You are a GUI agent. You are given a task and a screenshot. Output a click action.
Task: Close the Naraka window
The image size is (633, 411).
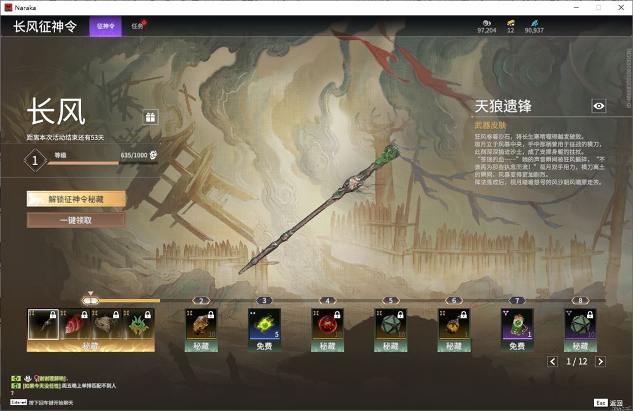pyautogui.click(x=621, y=8)
